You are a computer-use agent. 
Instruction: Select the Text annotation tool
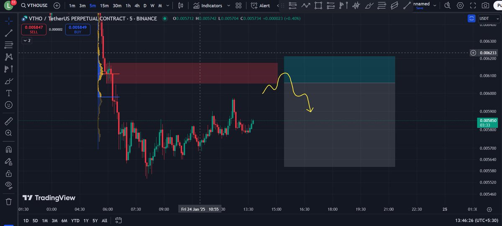(9, 93)
